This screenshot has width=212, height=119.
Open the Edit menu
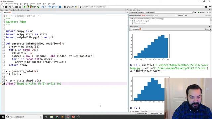pyautogui.click(x=6, y=4)
